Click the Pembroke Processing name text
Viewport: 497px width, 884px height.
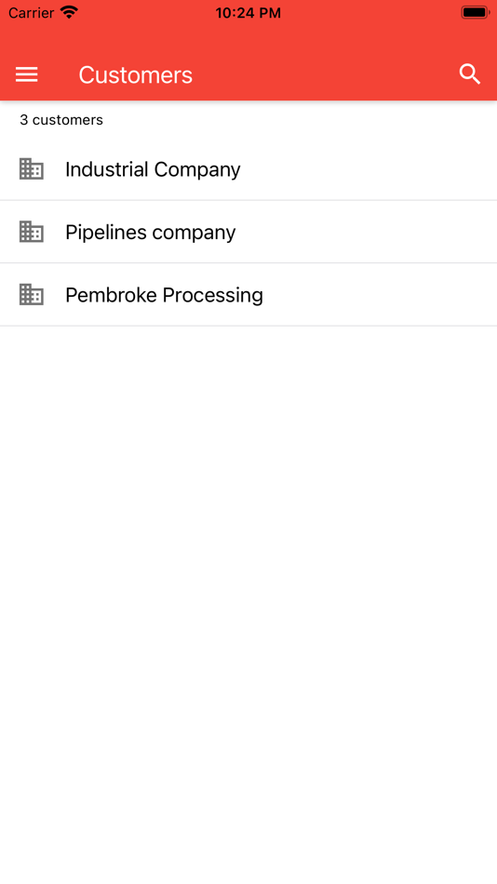pos(164,295)
